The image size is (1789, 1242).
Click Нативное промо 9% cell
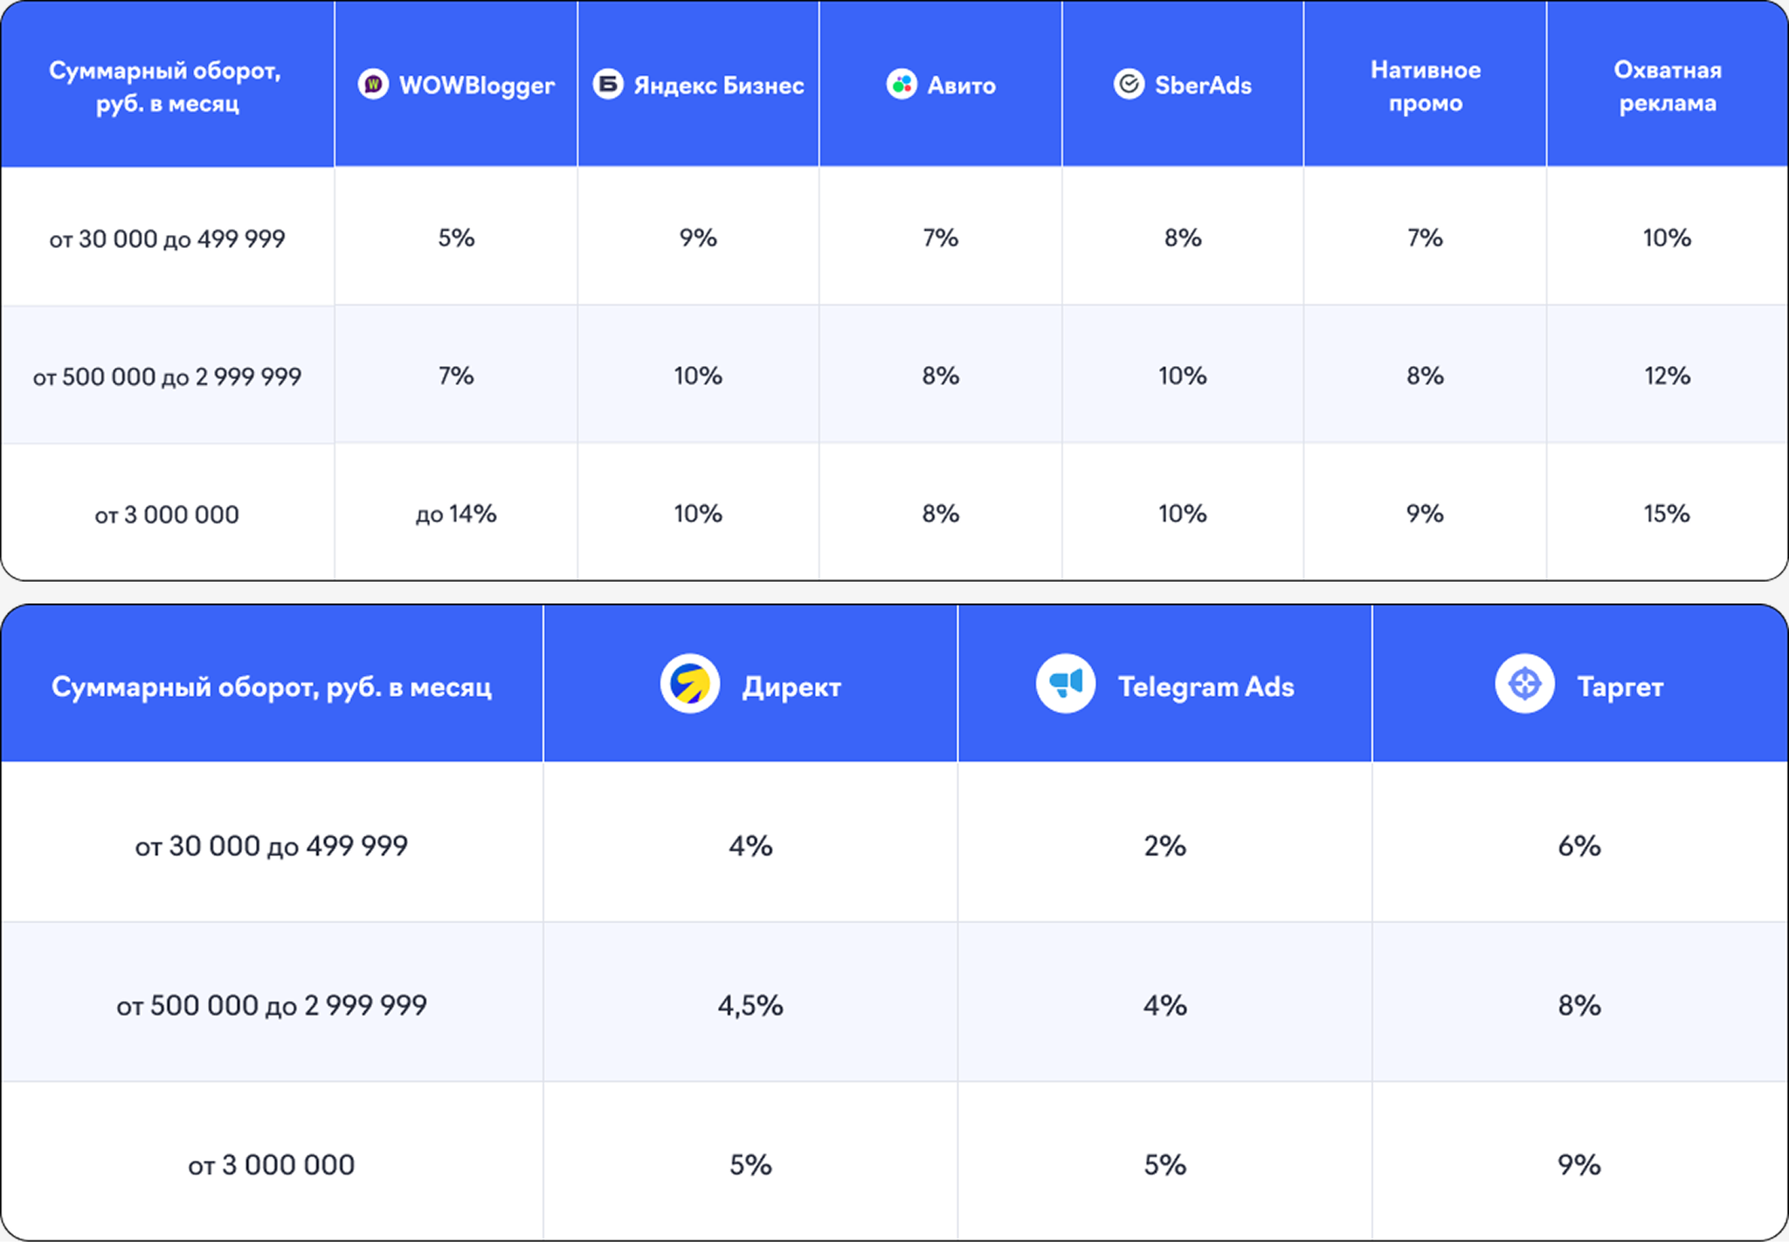coord(1425,514)
